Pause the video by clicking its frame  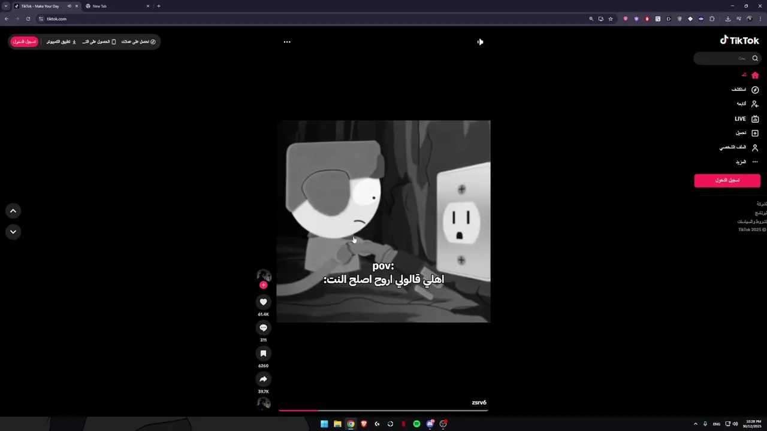click(x=383, y=221)
